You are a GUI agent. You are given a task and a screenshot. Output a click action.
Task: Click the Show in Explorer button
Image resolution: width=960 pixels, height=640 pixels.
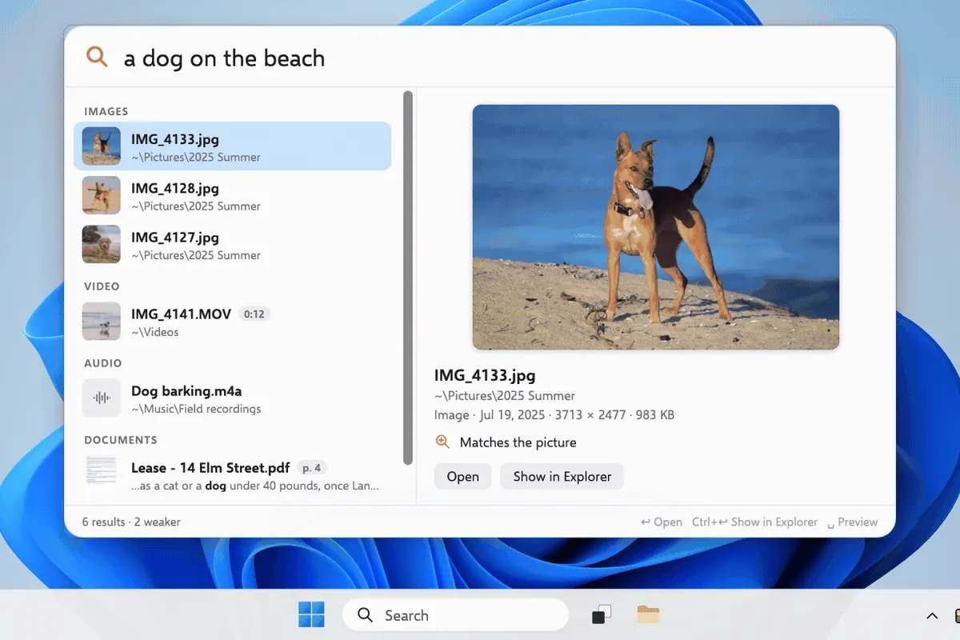(x=562, y=476)
